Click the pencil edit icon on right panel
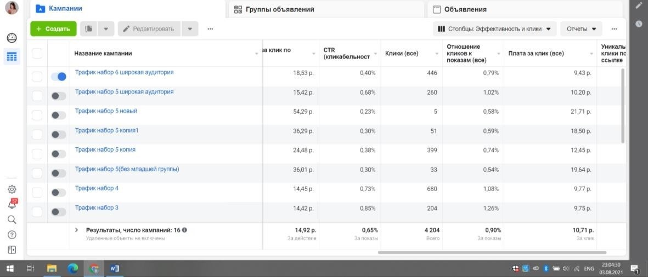The image size is (648, 277). pyautogui.click(x=639, y=6)
